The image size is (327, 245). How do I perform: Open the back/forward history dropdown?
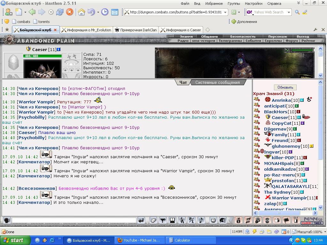51,12
